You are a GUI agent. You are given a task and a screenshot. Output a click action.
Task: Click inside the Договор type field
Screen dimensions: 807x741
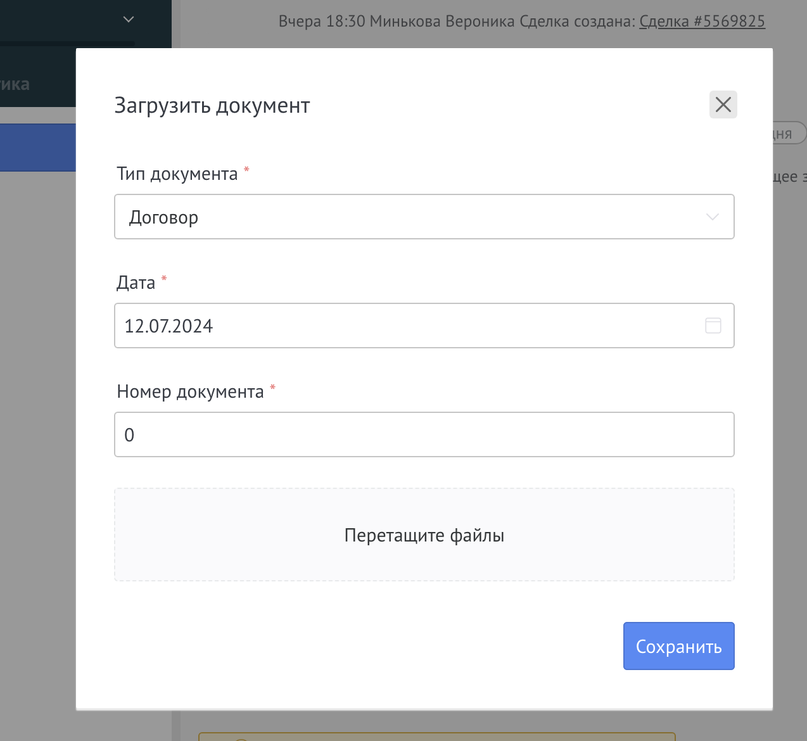(x=380, y=217)
